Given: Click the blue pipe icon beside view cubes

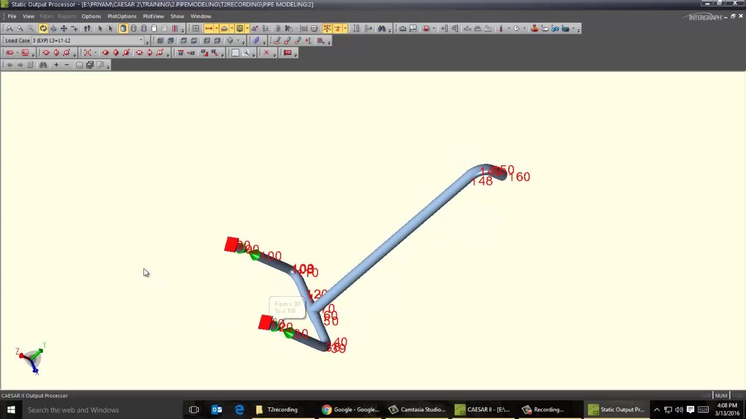Looking at the screenshot, I should [x=256, y=40].
